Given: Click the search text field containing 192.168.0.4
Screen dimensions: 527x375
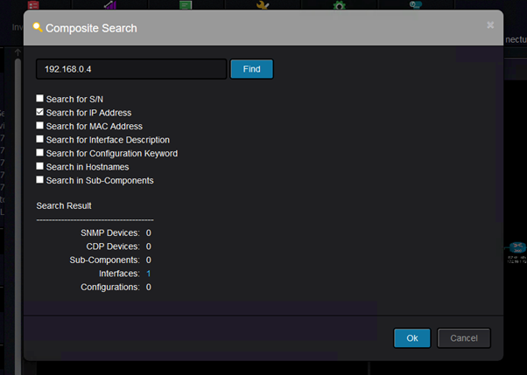Looking at the screenshot, I should coord(131,69).
